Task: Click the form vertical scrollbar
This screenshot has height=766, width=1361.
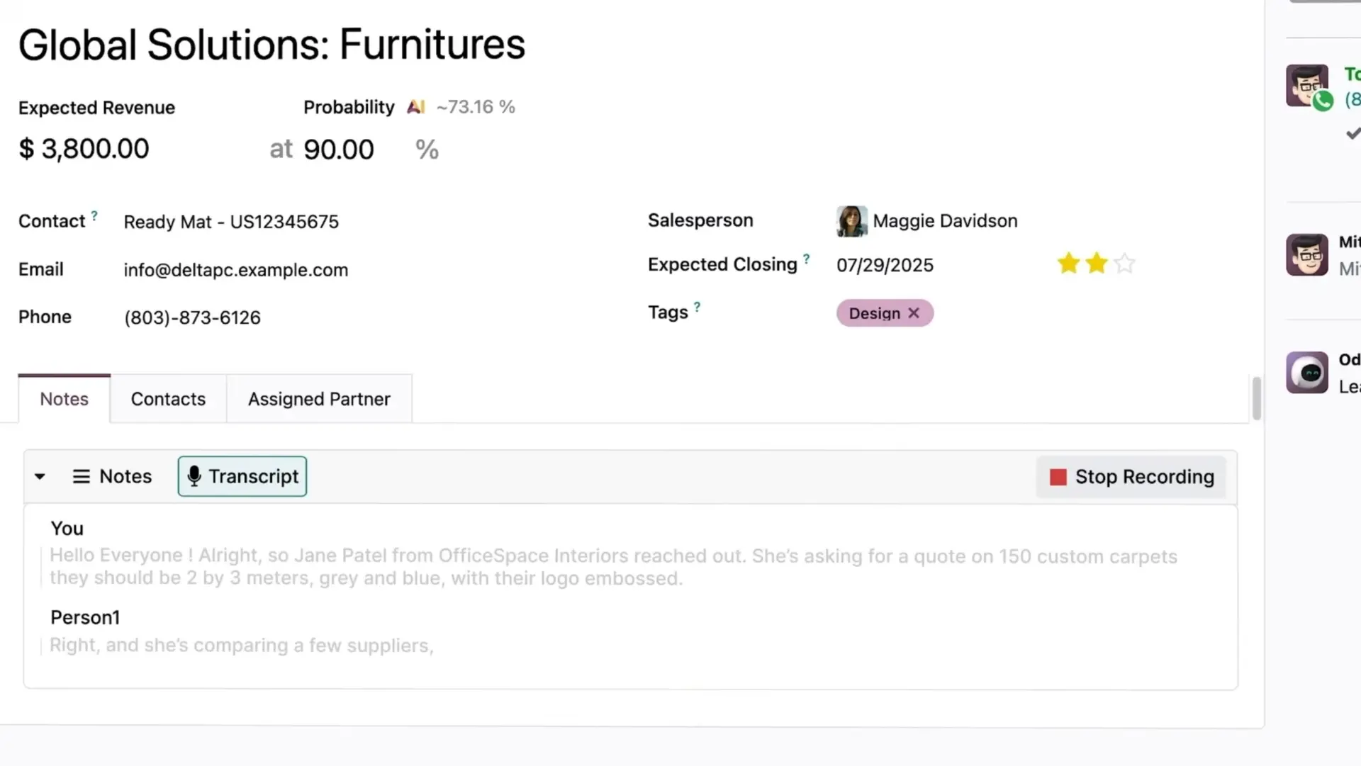Action: (x=1257, y=398)
